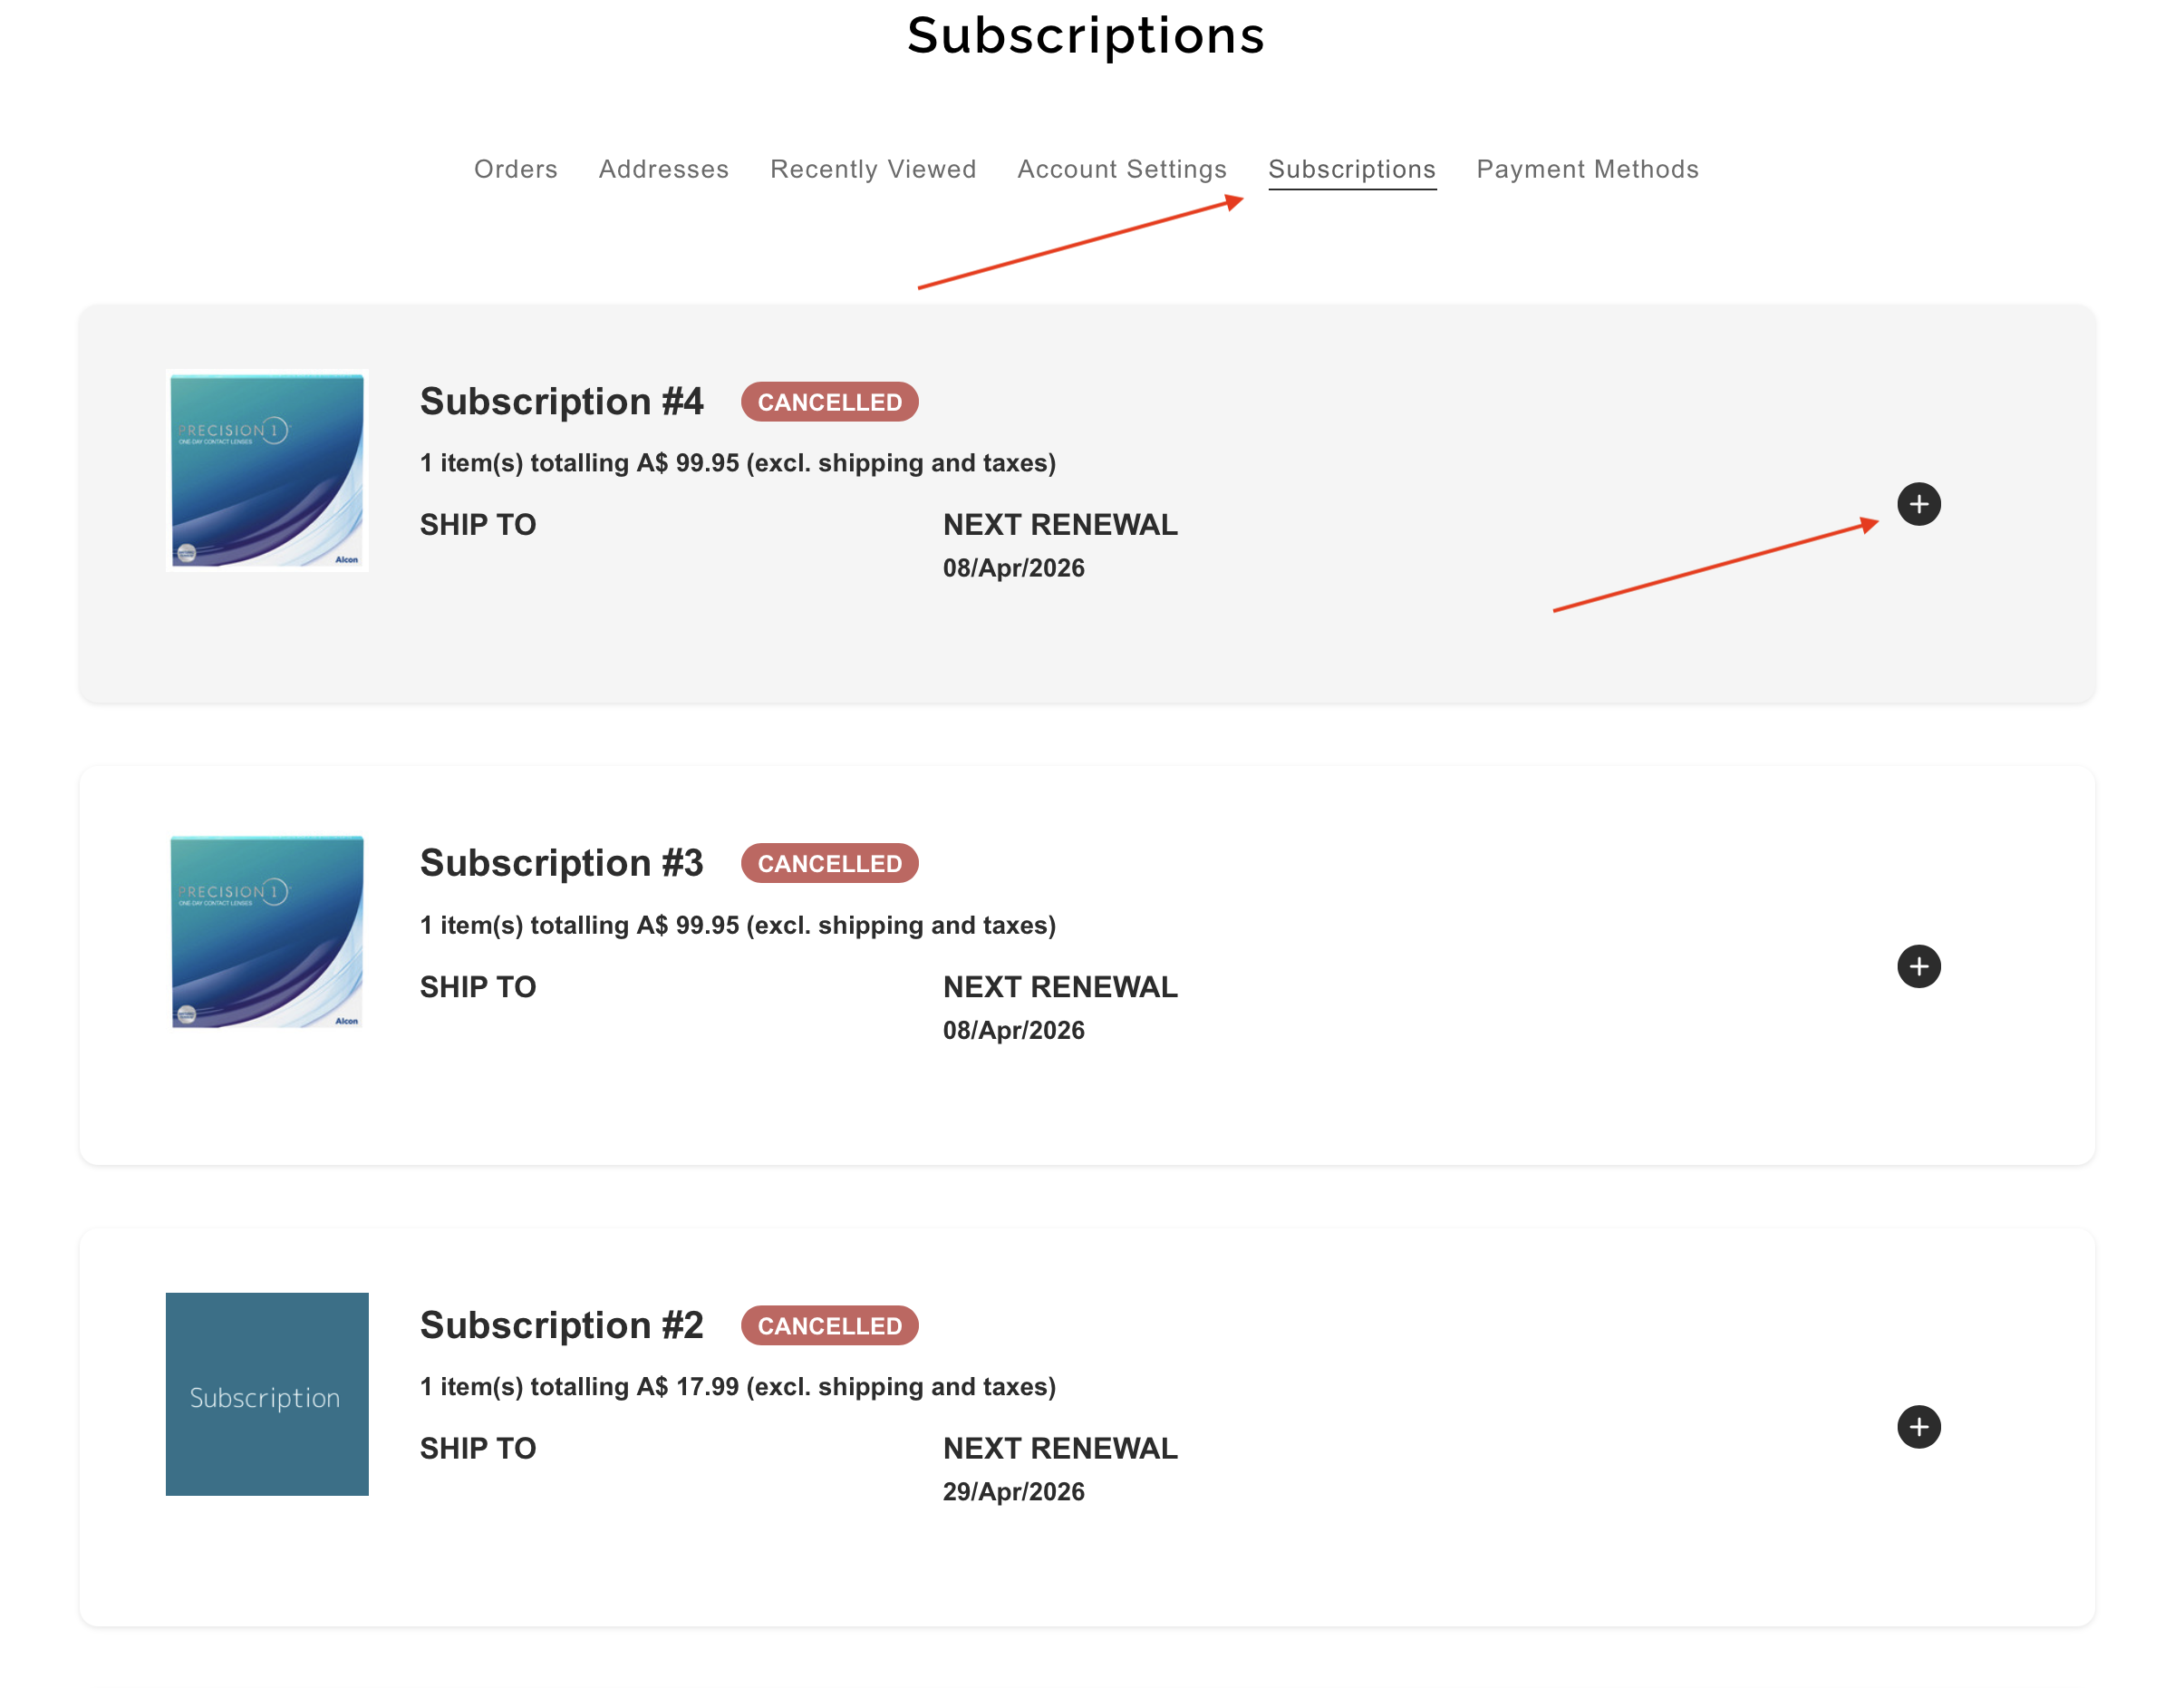Click the Subscription #3 Precision1 product image

pos(267,932)
